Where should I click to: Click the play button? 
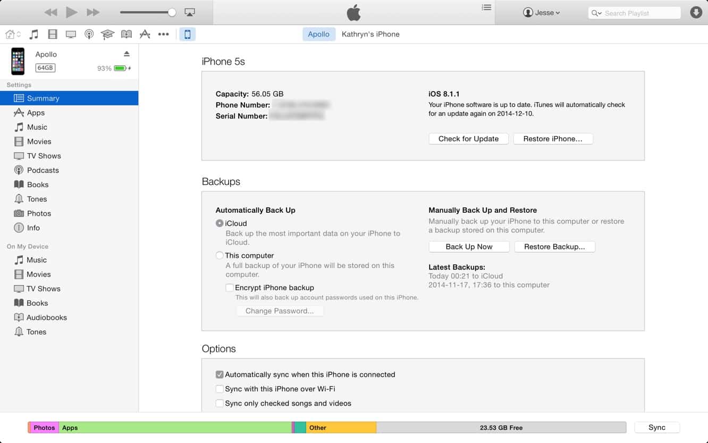72,12
